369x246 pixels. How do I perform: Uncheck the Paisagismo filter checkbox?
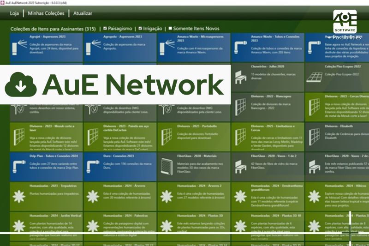(x=106, y=29)
